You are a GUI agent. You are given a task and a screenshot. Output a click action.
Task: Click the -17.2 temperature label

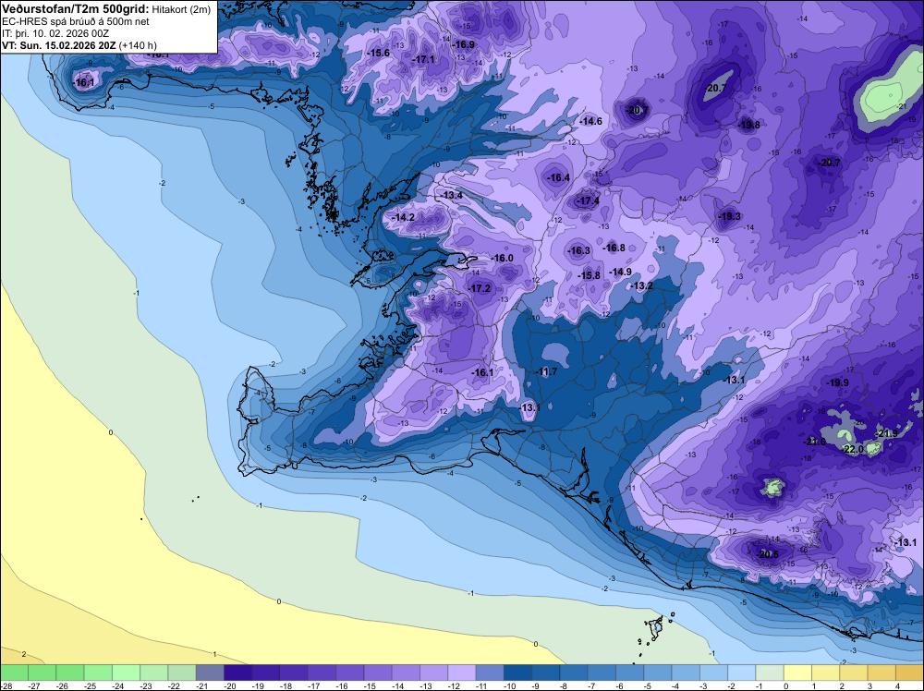pyautogui.click(x=480, y=288)
